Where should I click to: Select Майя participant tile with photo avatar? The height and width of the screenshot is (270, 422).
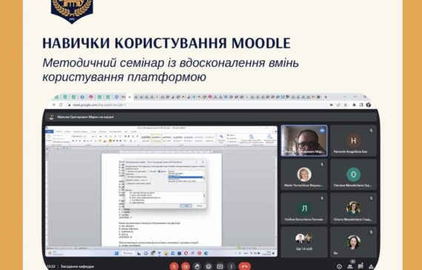304,174
